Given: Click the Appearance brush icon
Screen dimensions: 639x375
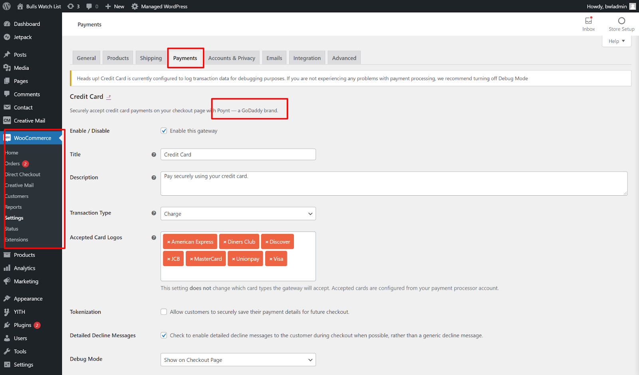Looking at the screenshot, I should click(7, 299).
